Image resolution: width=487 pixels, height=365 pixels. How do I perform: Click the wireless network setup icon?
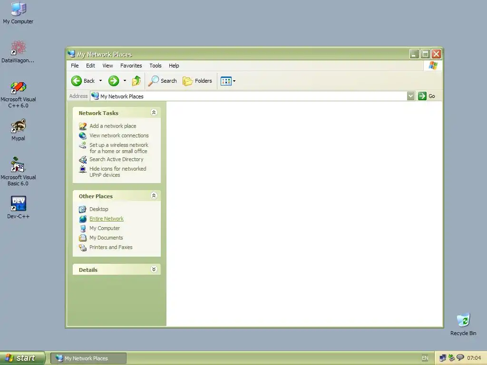(x=83, y=145)
